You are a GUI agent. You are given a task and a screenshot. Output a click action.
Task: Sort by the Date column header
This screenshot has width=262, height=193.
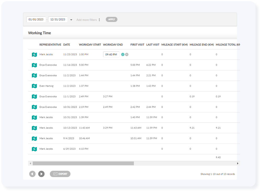pos(67,45)
